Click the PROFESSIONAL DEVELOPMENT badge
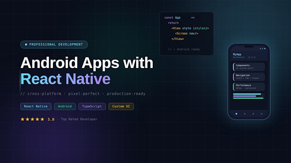The image size is (291, 163). pos(54,45)
